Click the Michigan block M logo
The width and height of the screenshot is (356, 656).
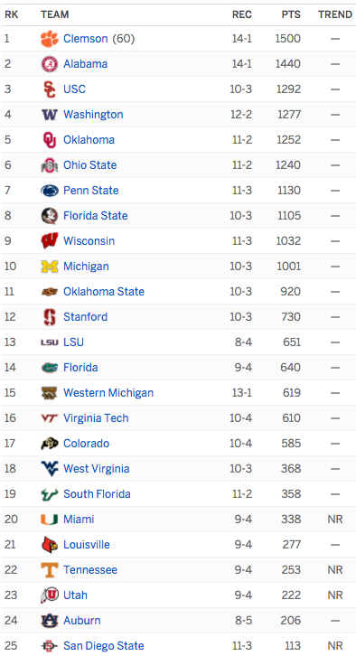pyautogui.click(x=50, y=266)
